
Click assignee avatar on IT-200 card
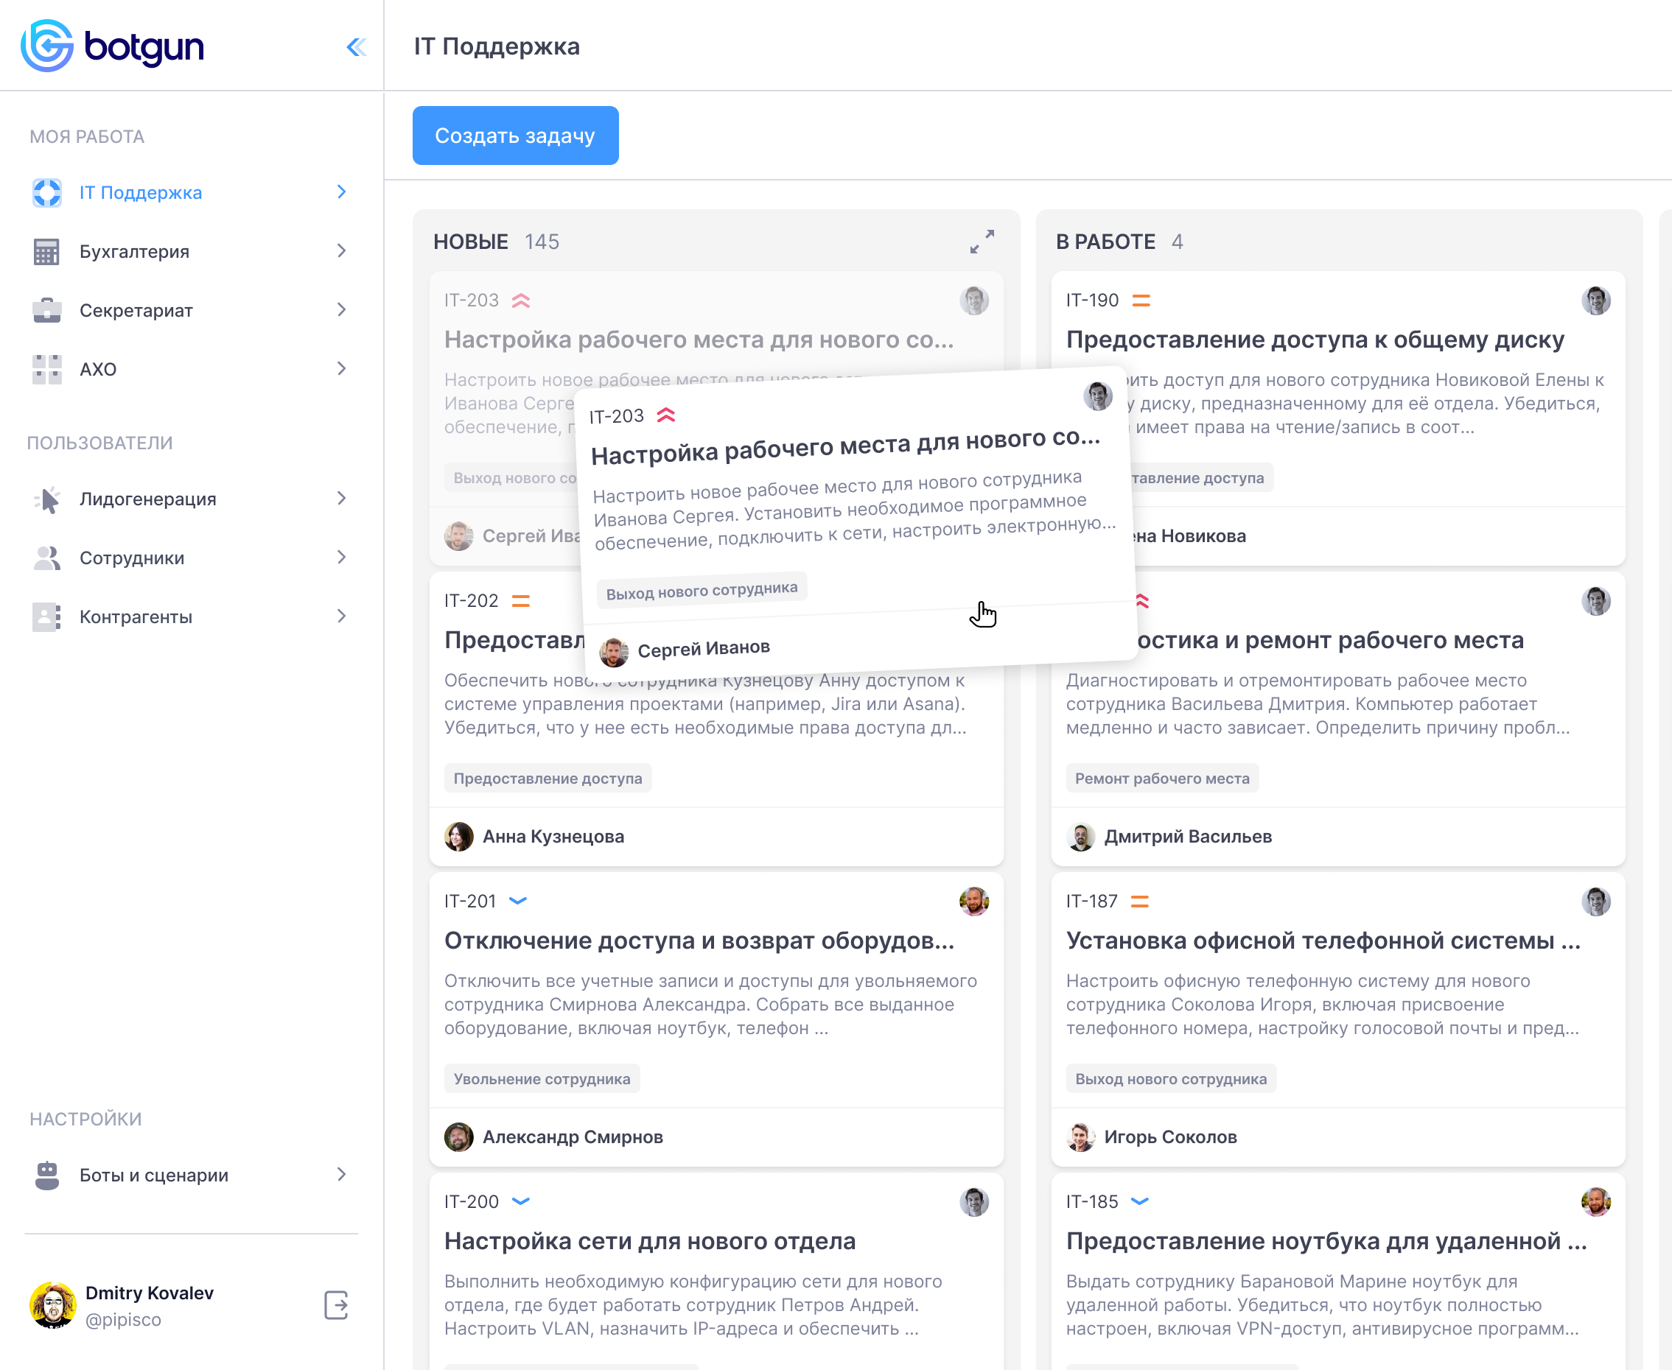point(974,1202)
